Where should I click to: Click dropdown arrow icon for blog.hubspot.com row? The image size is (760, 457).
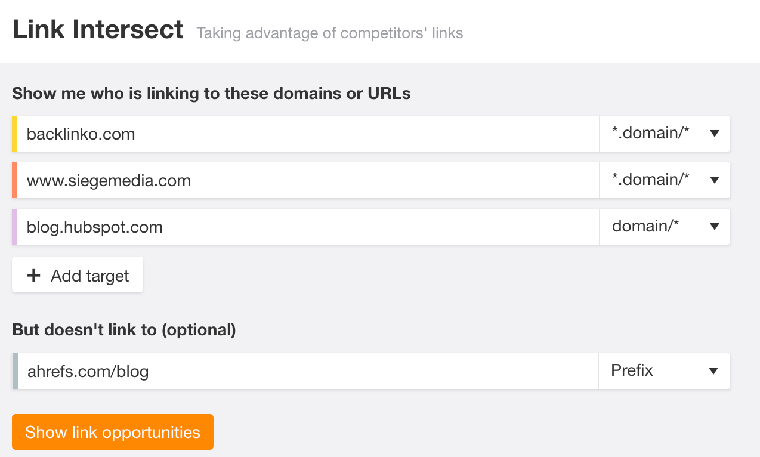715,227
